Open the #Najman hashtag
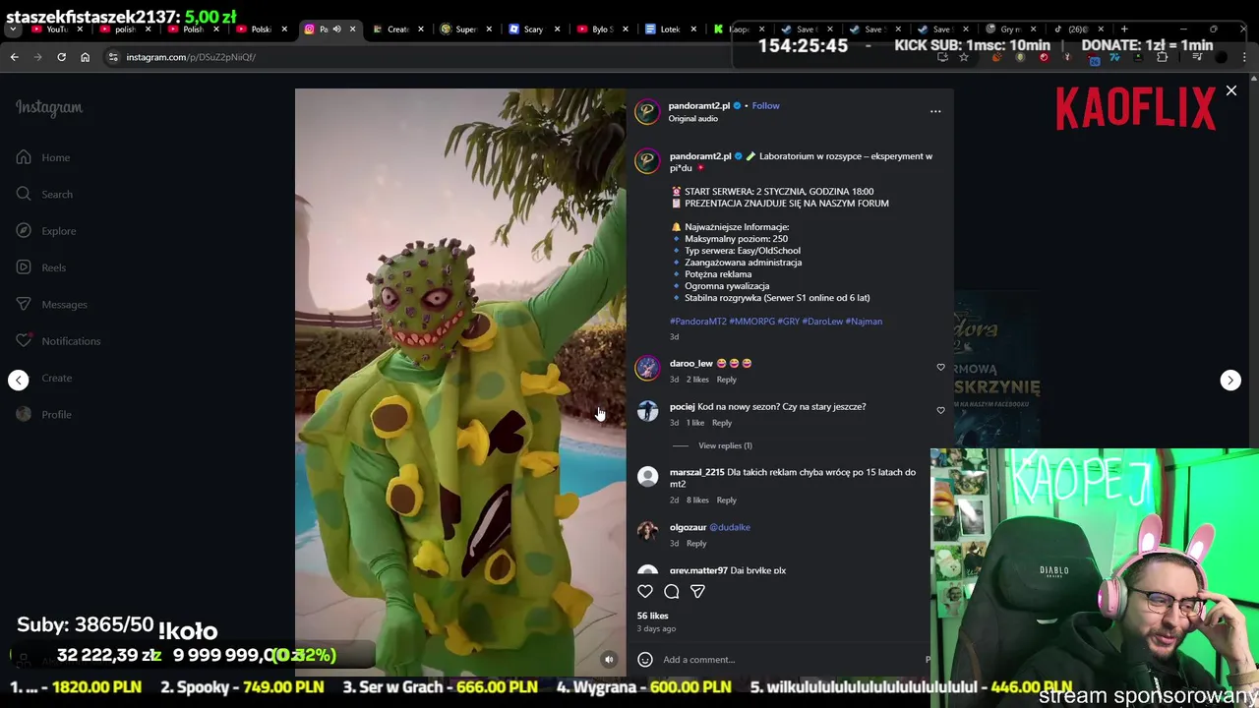Image resolution: width=1259 pixels, height=708 pixels. point(864,322)
